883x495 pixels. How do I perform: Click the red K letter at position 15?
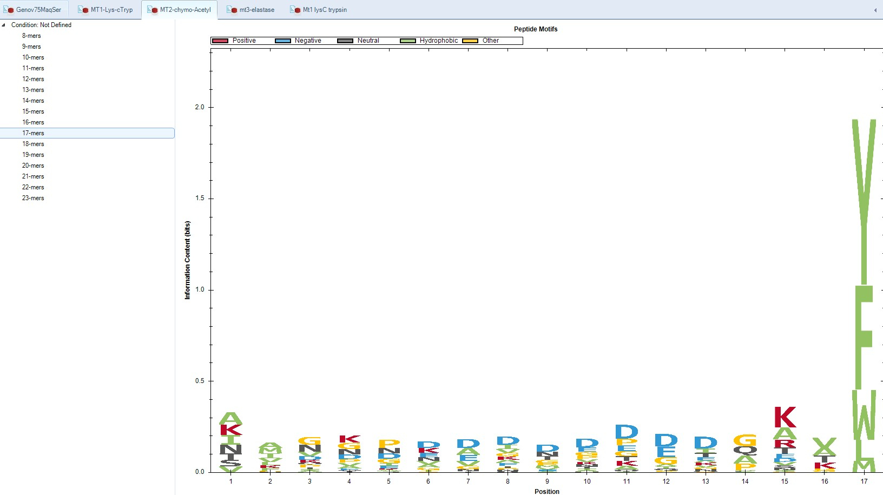click(x=785, y=417)
